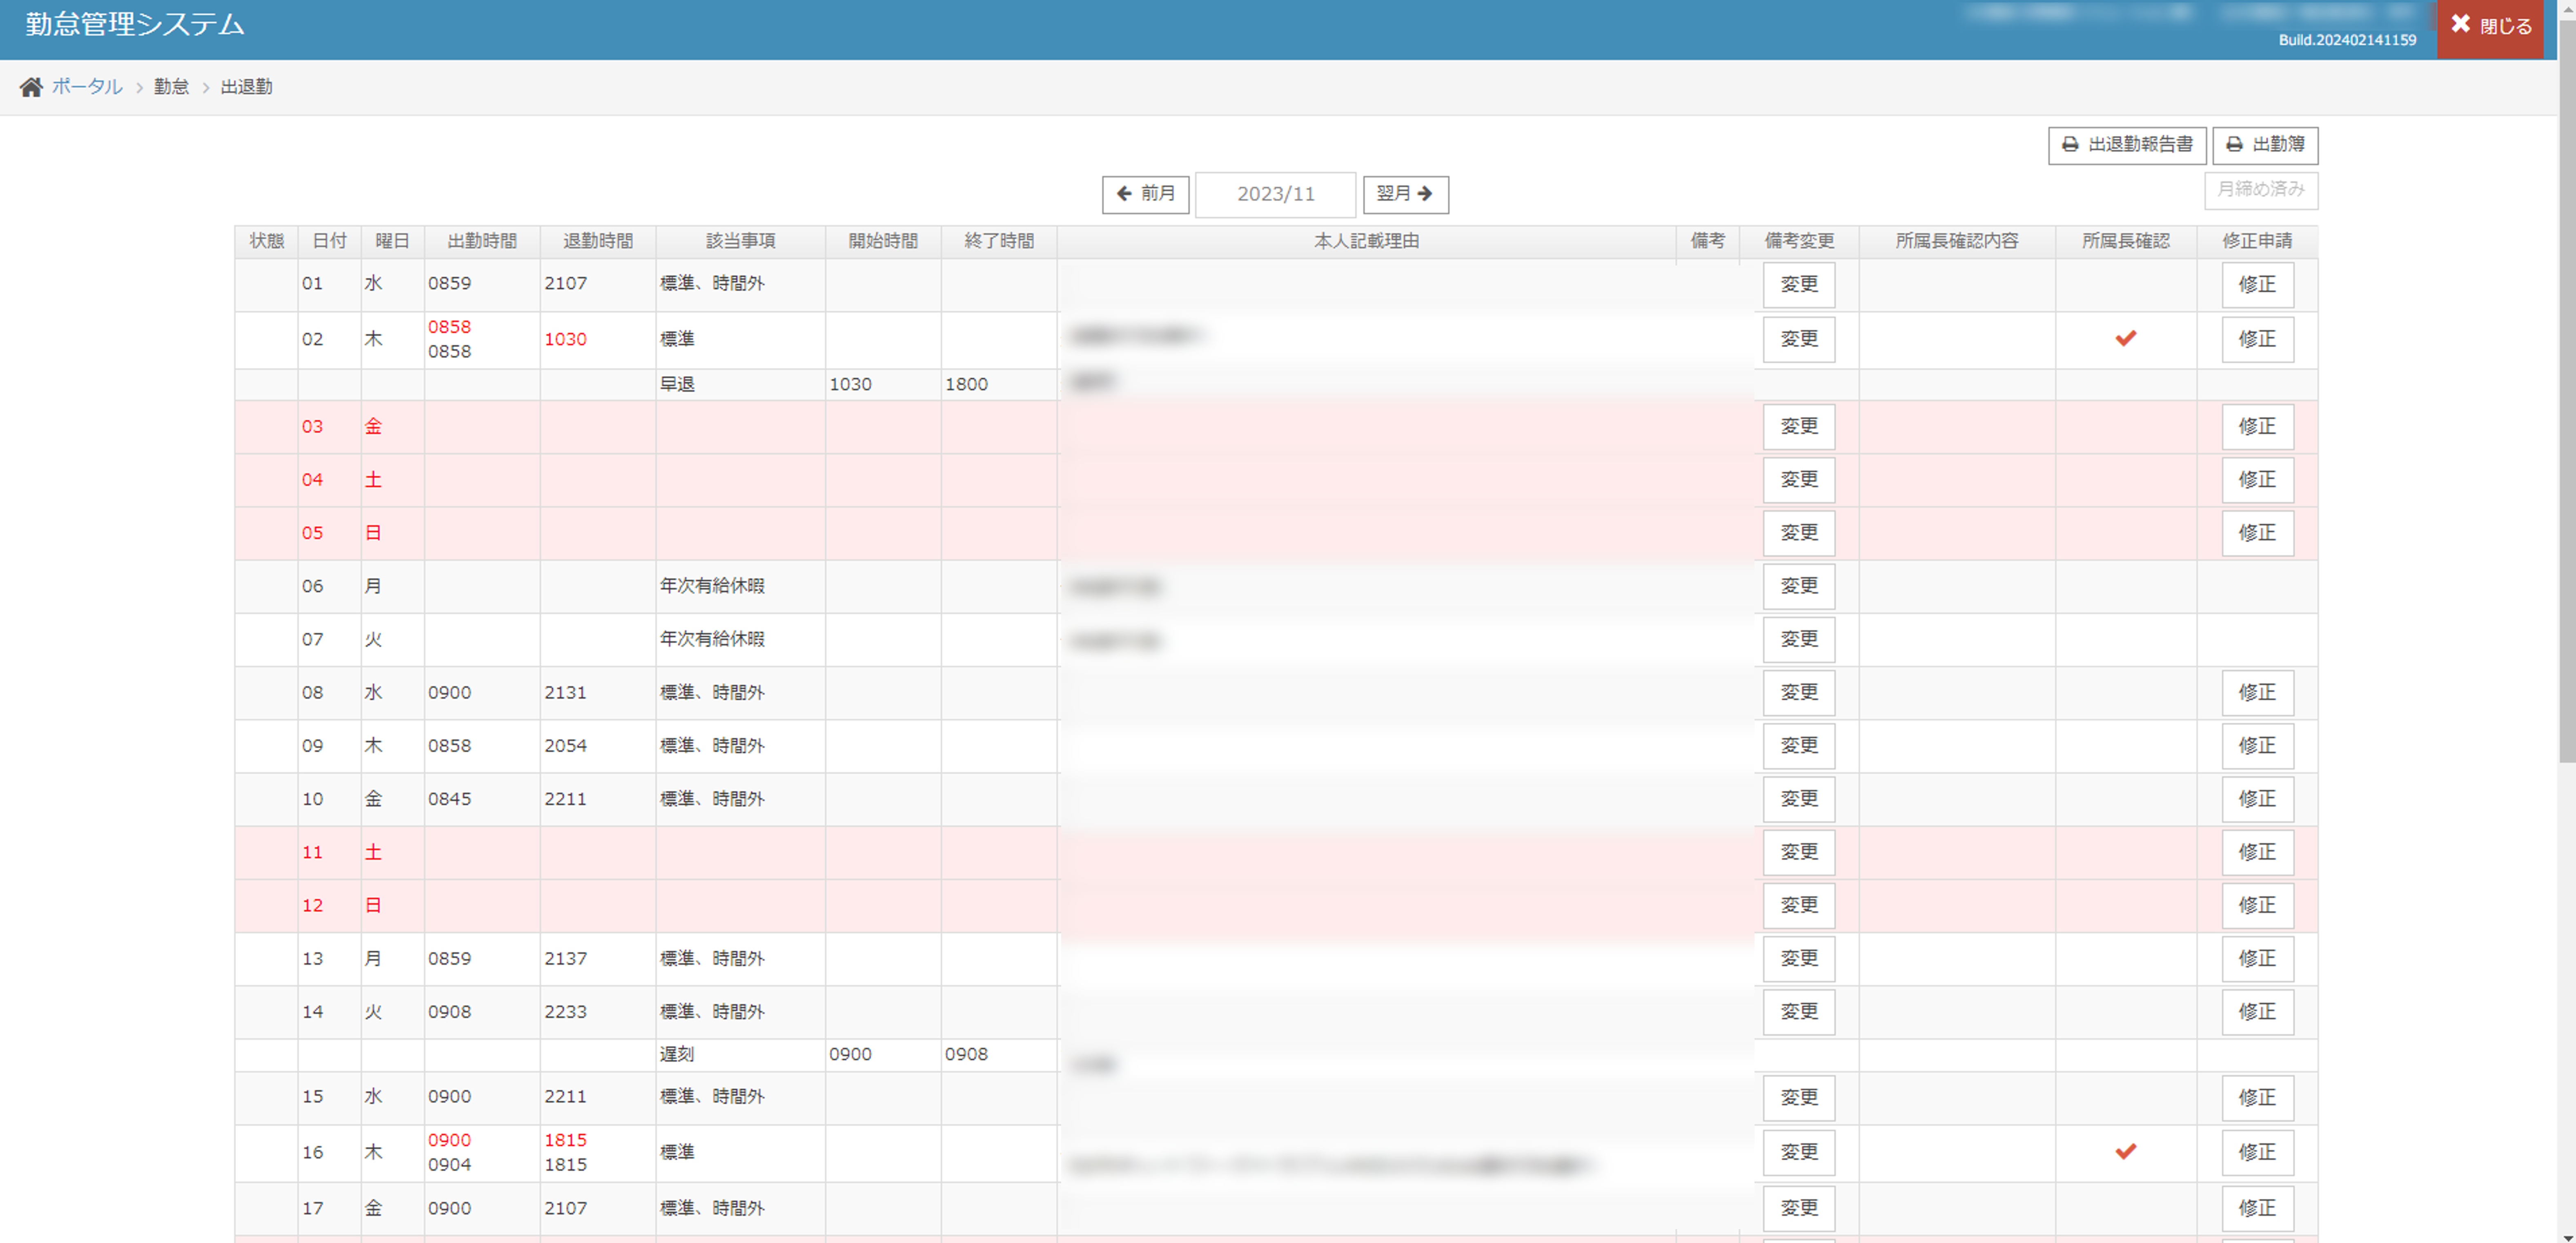Click 修正 for day 08 row
This screenshot has width=2576, height=1243.
tap(2257, 693)
